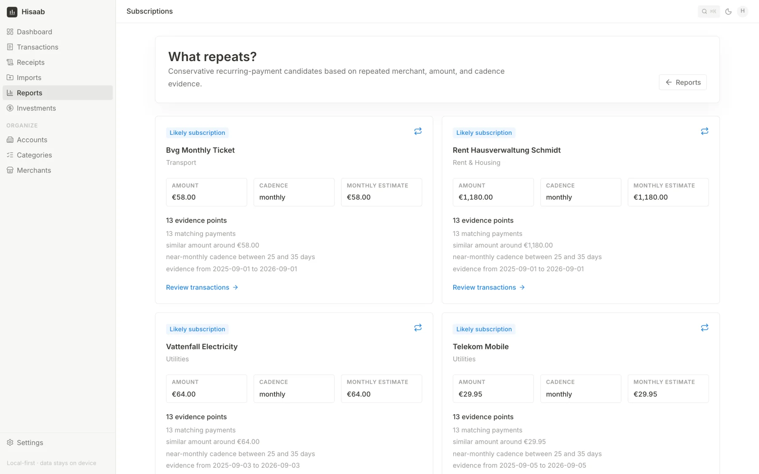Screen dimensions: 759x474
Task: Click the Rent & Housing category label
Action: click(x=476, y=163)
